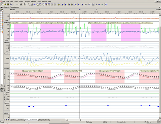Open the Events menu

coord(21,2)
